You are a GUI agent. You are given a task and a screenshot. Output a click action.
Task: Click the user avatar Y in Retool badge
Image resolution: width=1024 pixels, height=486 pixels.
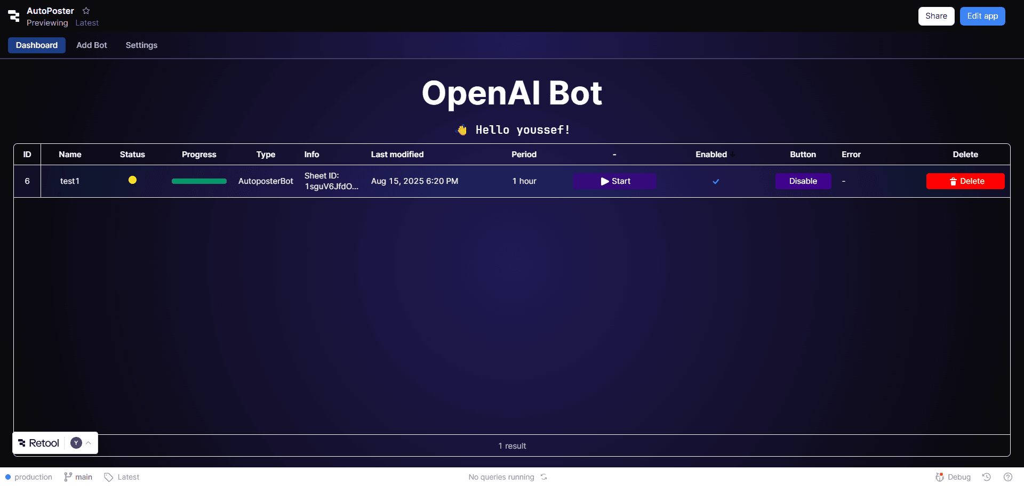[x=76, y=443]
